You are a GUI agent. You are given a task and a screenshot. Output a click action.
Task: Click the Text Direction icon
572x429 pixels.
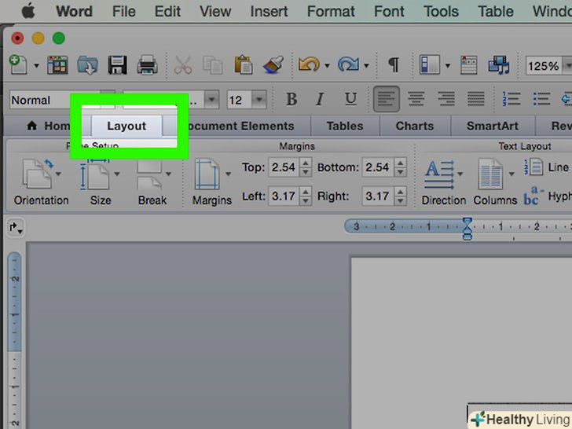point(439,174)
